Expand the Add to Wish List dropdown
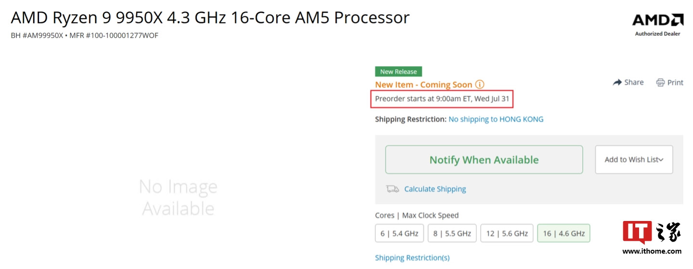693x269 pixels. [634, 159]
